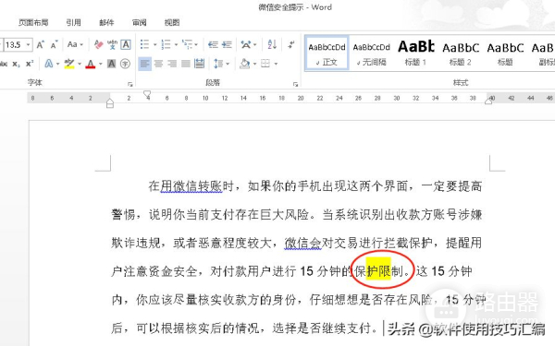Click the multilevel list icon
This screenshot has height=346, width=555.
(187, 44)
